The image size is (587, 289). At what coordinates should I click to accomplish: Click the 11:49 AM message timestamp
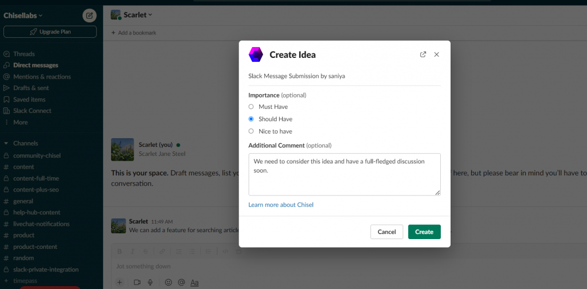[x=162, y=221]
